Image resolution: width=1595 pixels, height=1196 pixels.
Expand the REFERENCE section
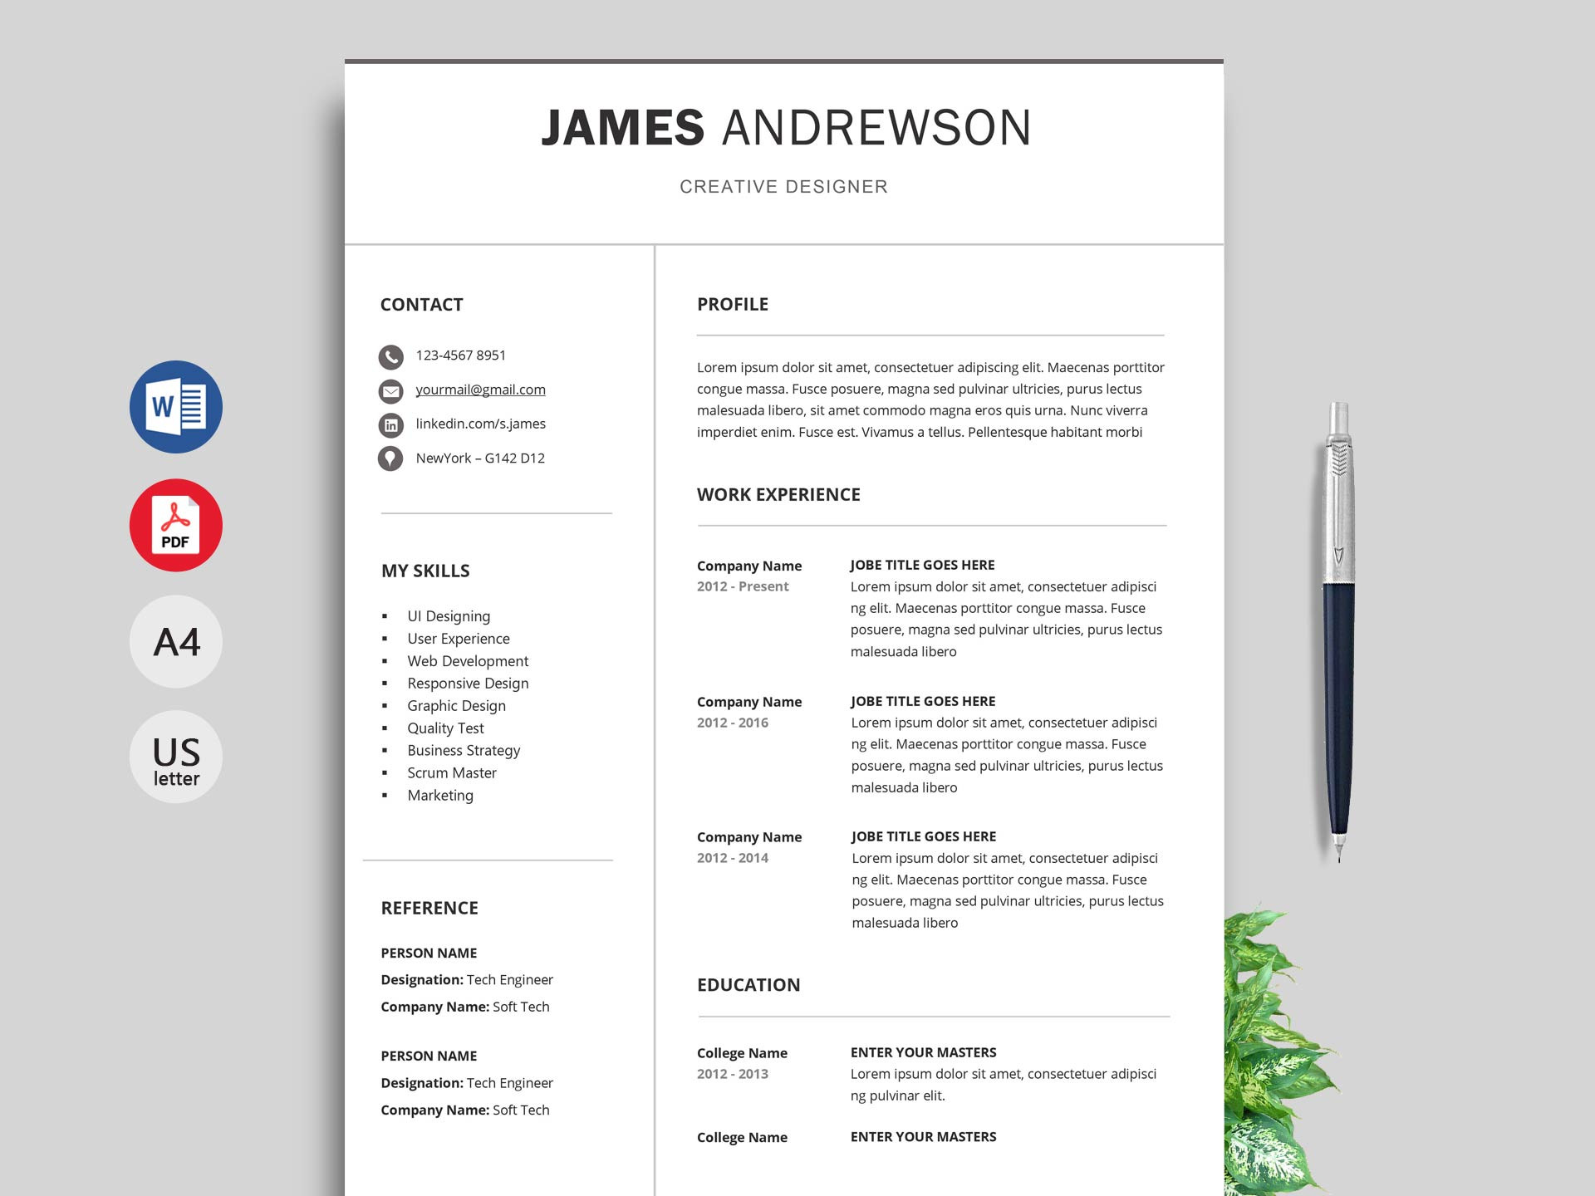click(431, 907)
